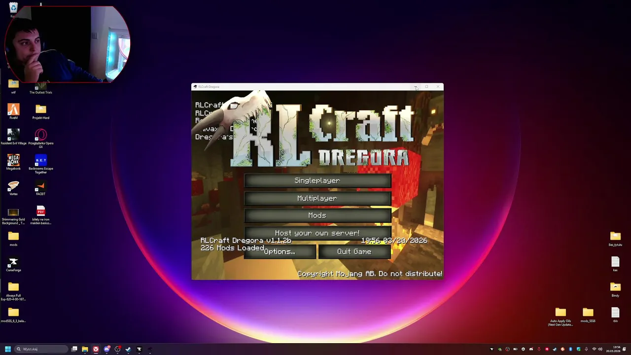This screenshot has width=631, height=355.
Task: Launch Resident Evil Village shortcut
Action: (x=13, y=137)
